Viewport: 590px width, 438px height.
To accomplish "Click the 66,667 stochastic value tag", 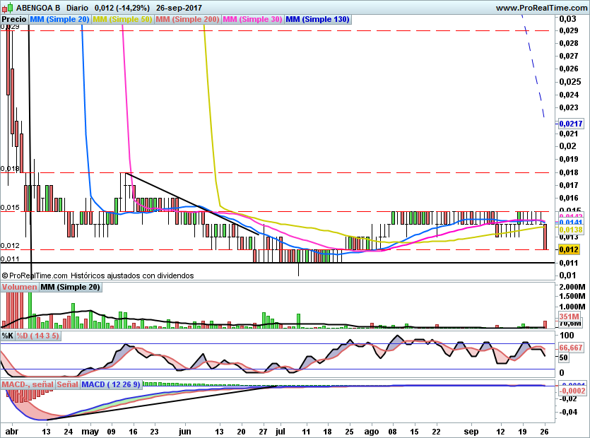I will point(570,348).
